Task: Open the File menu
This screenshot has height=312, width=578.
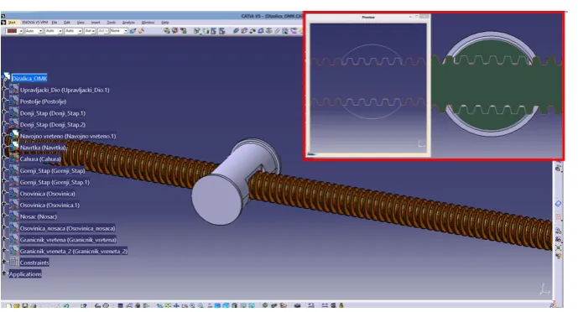Action: tap(55, 23)
